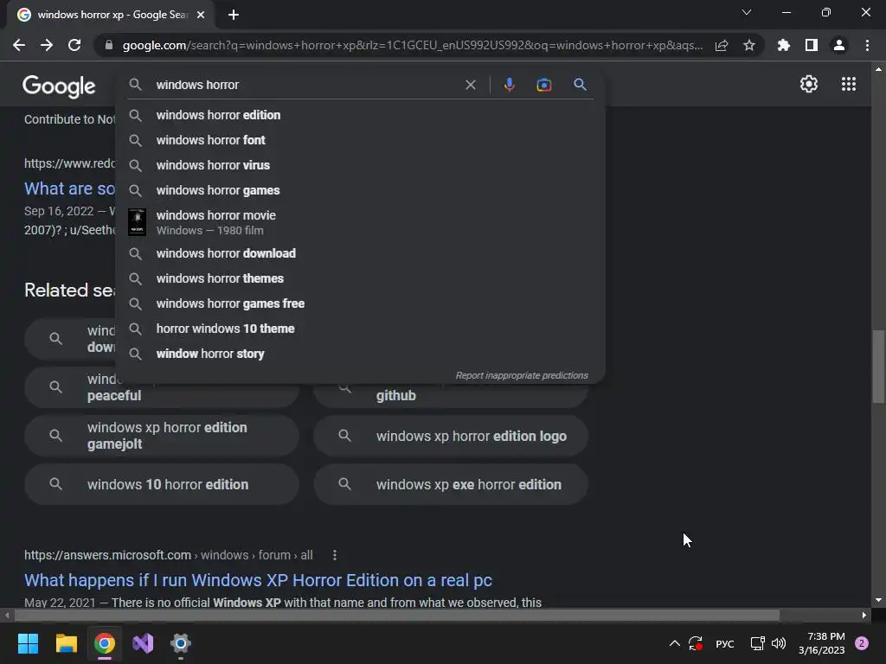The image size is (886, 664).
Task: Click 'Report inappropriate predictions' link
Action: [522, 375]
